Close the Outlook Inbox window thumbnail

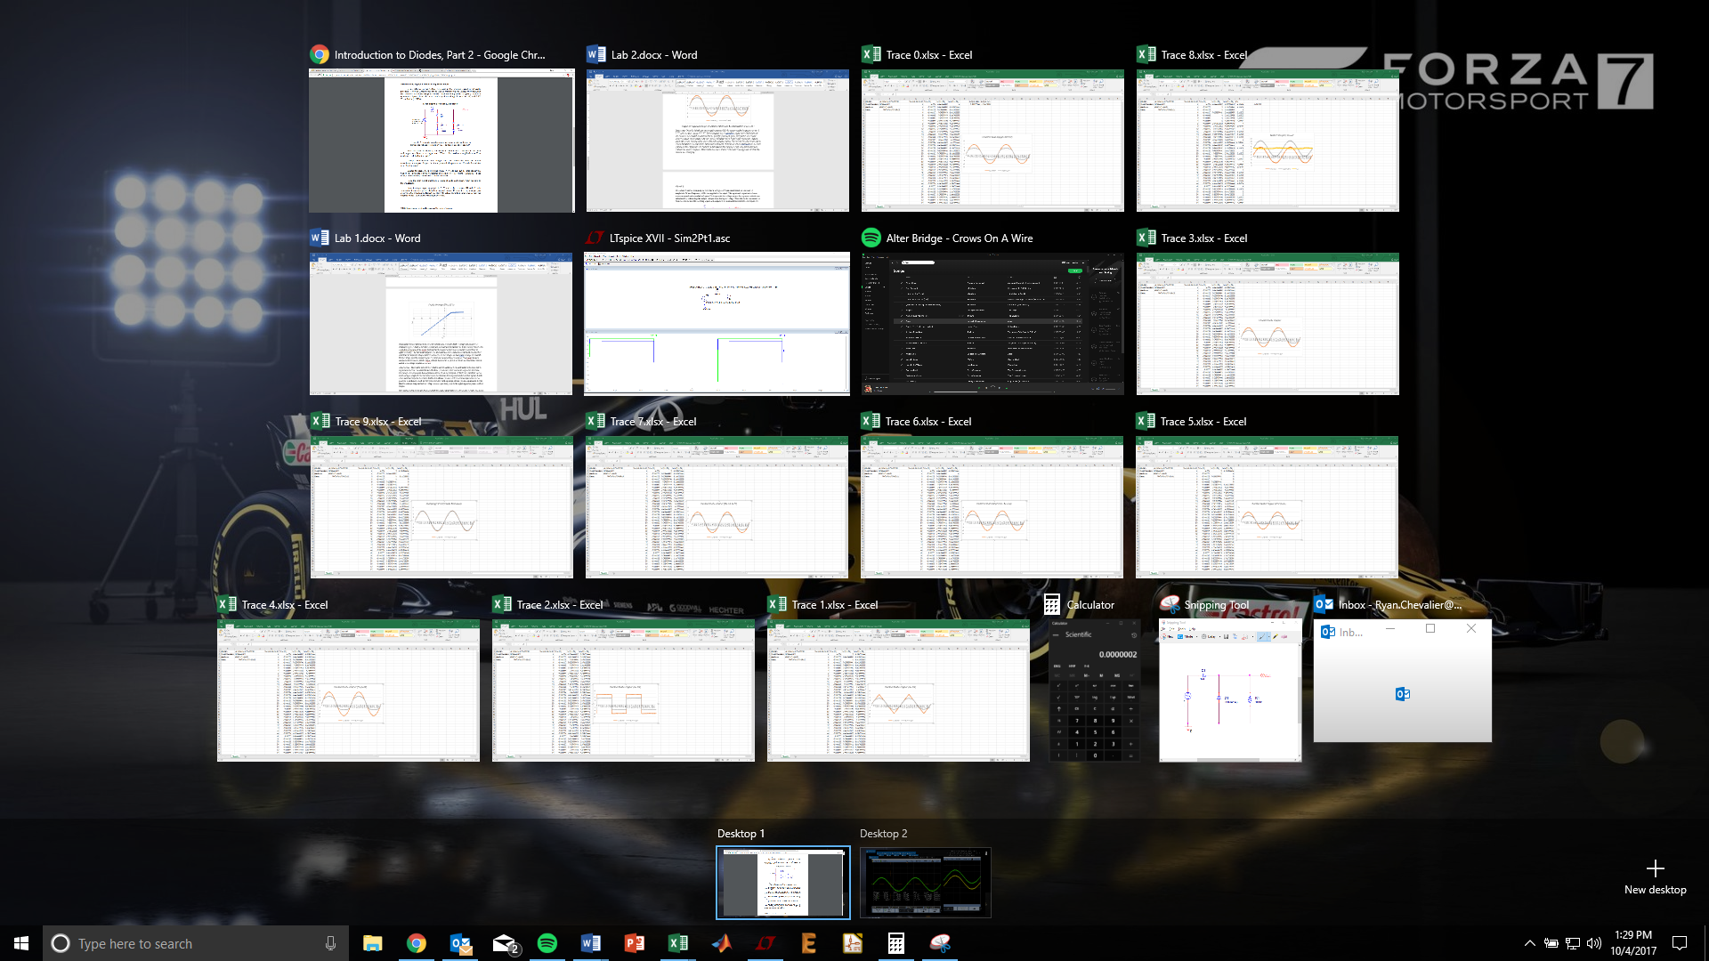click(x=1471, y=628)
